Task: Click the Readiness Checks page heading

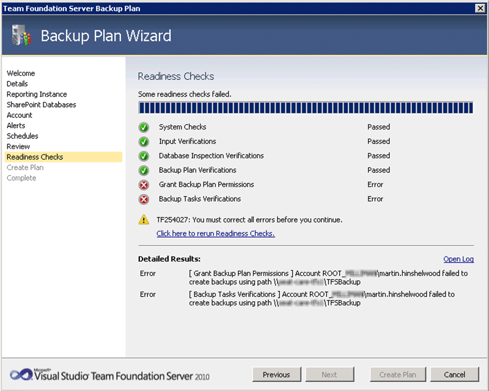Action: pos(176,76)
